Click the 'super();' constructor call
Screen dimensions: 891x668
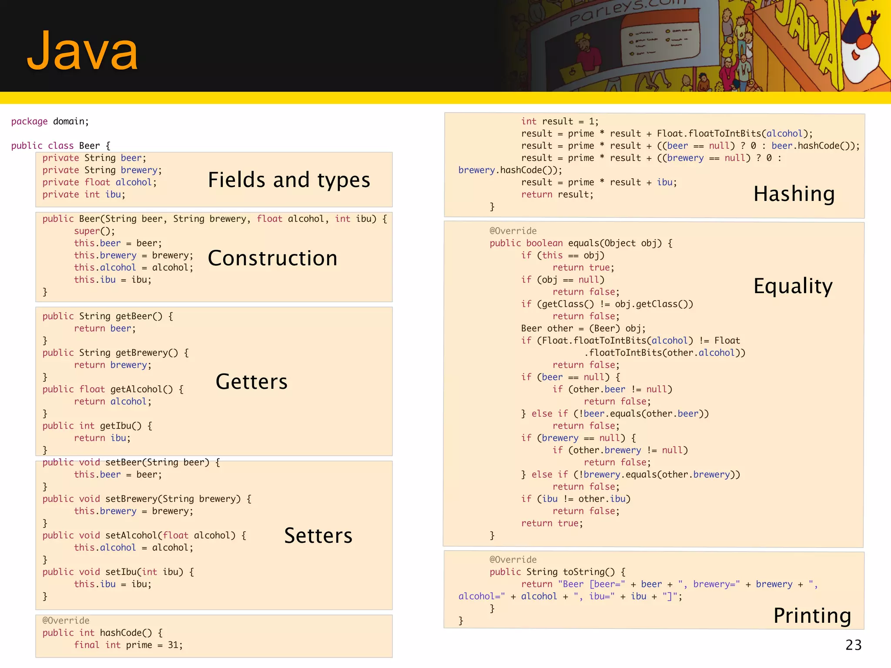coord(94,231)
